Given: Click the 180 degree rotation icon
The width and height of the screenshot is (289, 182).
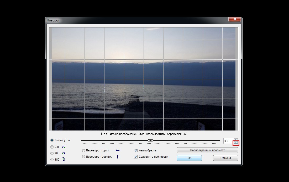Looking at the screenshot, I should coord(63,159).
